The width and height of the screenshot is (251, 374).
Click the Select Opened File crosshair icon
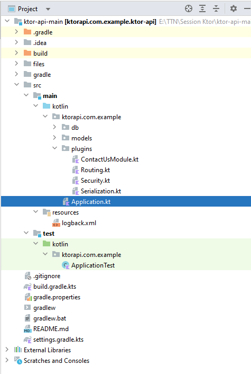(189, 8)
